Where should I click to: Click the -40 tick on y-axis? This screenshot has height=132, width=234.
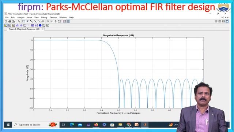pos(31,79)
